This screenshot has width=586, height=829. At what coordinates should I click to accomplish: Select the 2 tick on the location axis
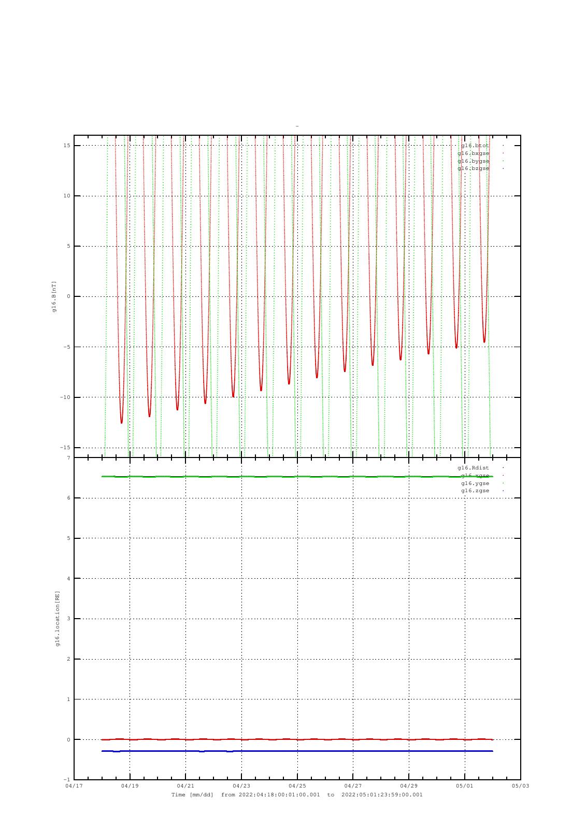[x=68, y=659]
